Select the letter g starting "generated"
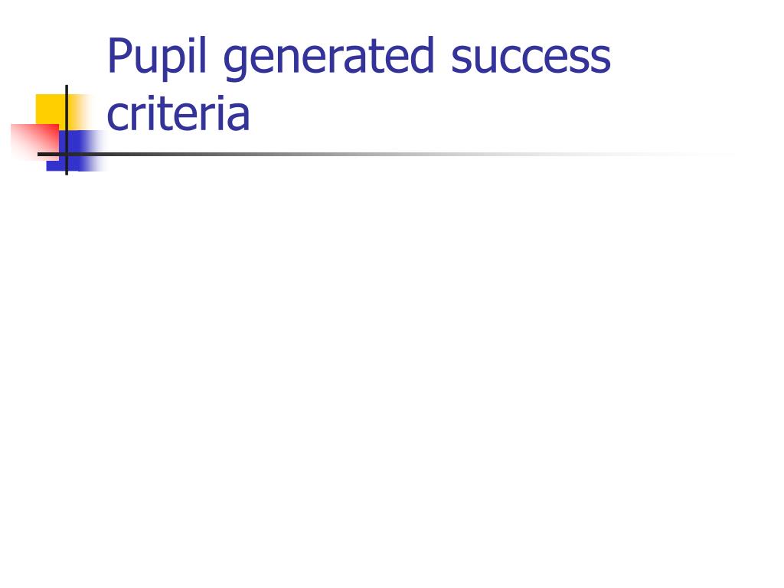 [235, 63]
